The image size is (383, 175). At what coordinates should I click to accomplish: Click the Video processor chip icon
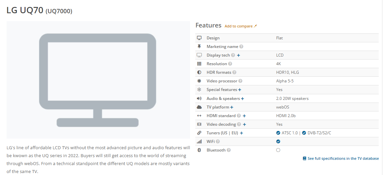click(x=199, y=81)
